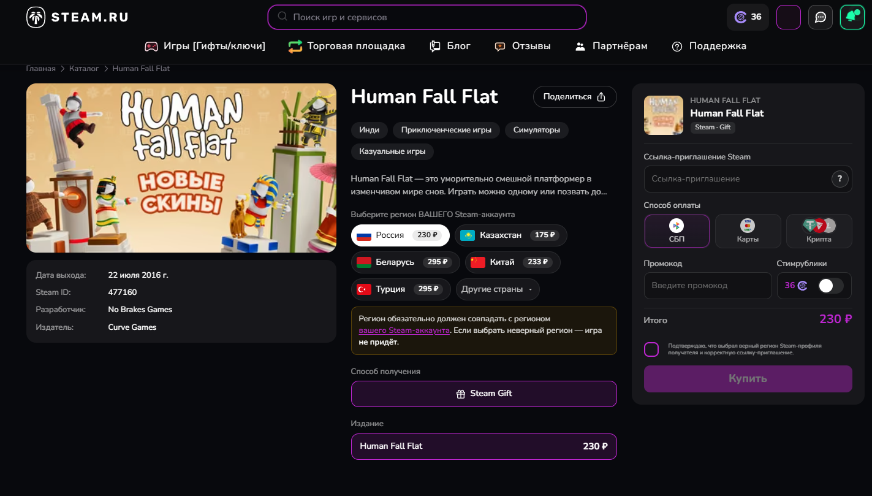Click the Поделиться share button
This screenshot has width=872, height=496.
(x=575, y=97)
